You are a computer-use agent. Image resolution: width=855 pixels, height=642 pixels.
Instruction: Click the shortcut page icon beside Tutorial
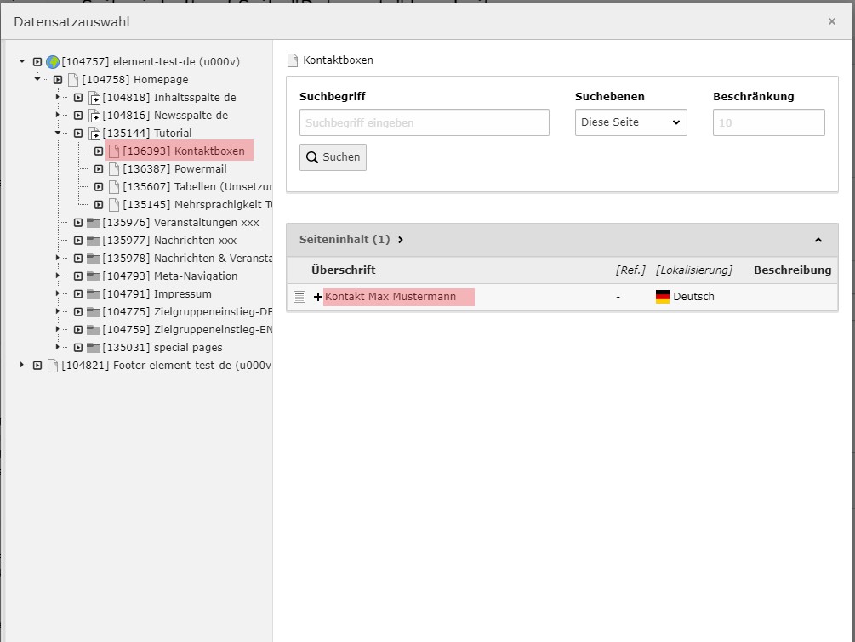(94, 134)
